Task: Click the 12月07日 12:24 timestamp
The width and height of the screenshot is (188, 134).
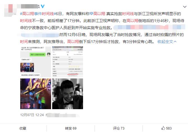Action: pyautogui.click(x=32, y=115)
